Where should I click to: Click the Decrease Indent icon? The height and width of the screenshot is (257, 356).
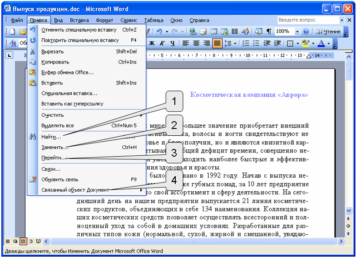(267, 43)
